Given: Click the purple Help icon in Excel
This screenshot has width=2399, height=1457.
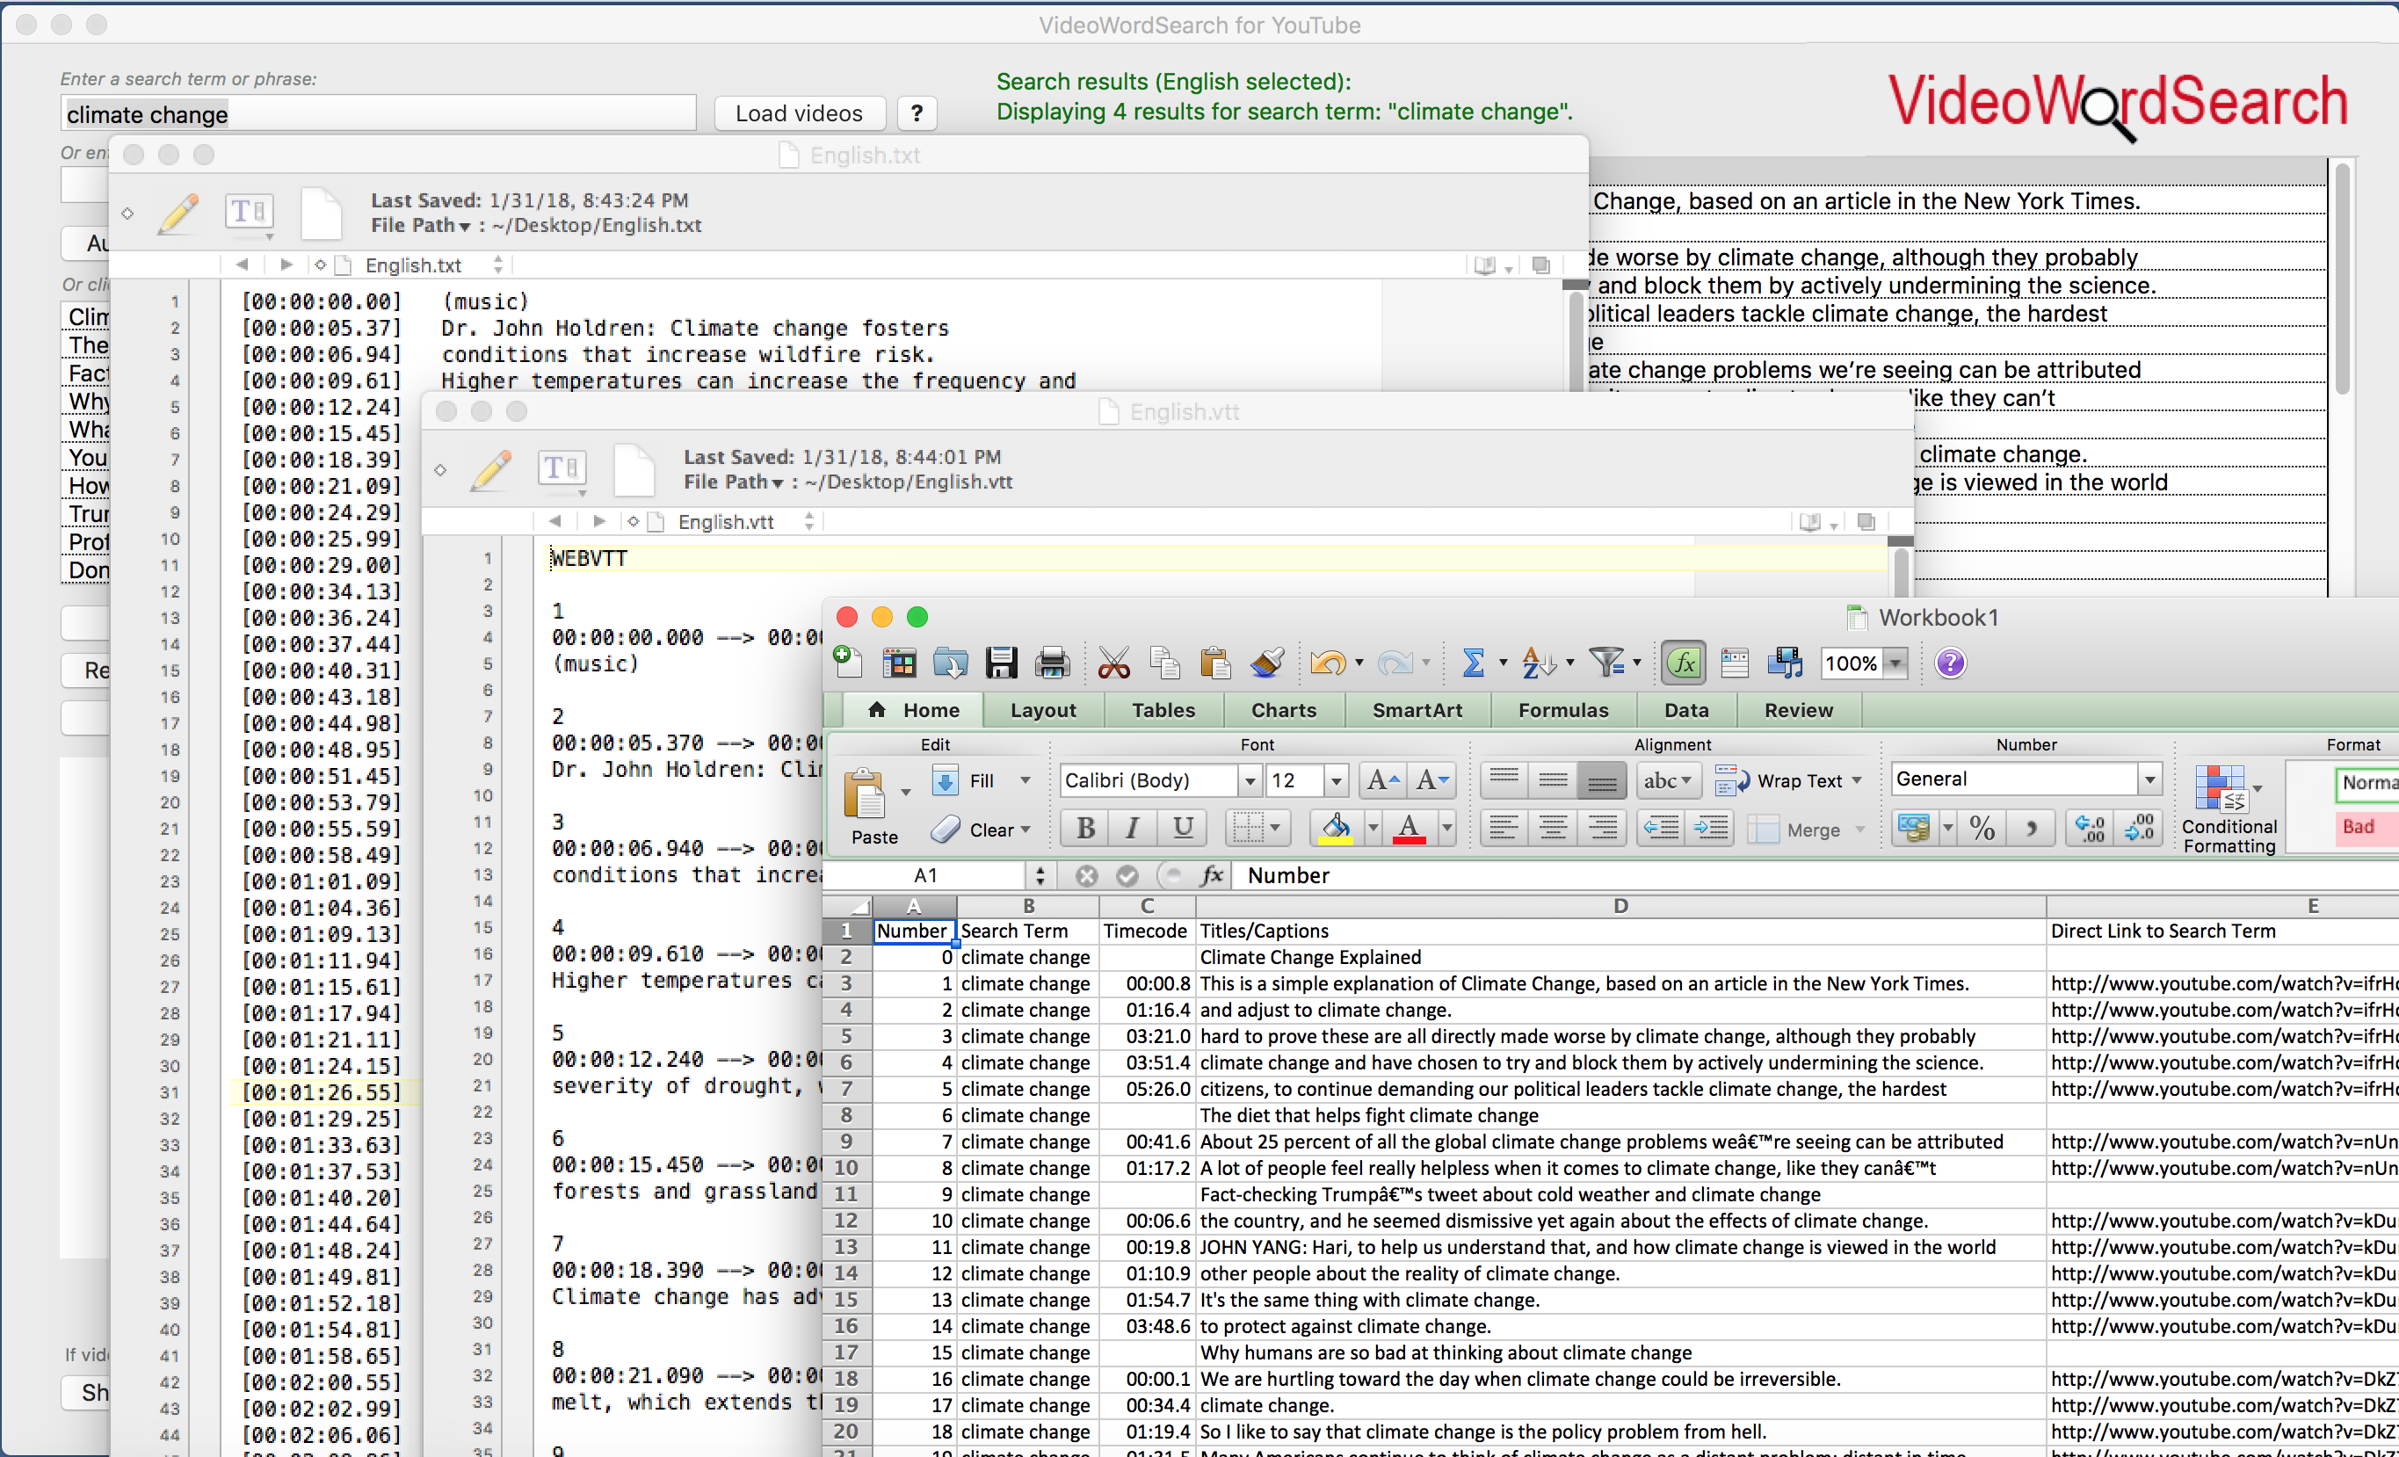Looking at the screenshot, I should (x=1950, y=663).
